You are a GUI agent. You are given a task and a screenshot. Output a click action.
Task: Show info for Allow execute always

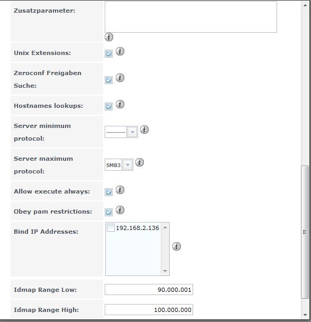pos(120,190)
